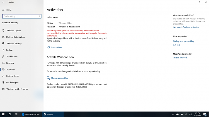
Task: Select Windows Insider Program icon
Action: [x=3, y=89]
